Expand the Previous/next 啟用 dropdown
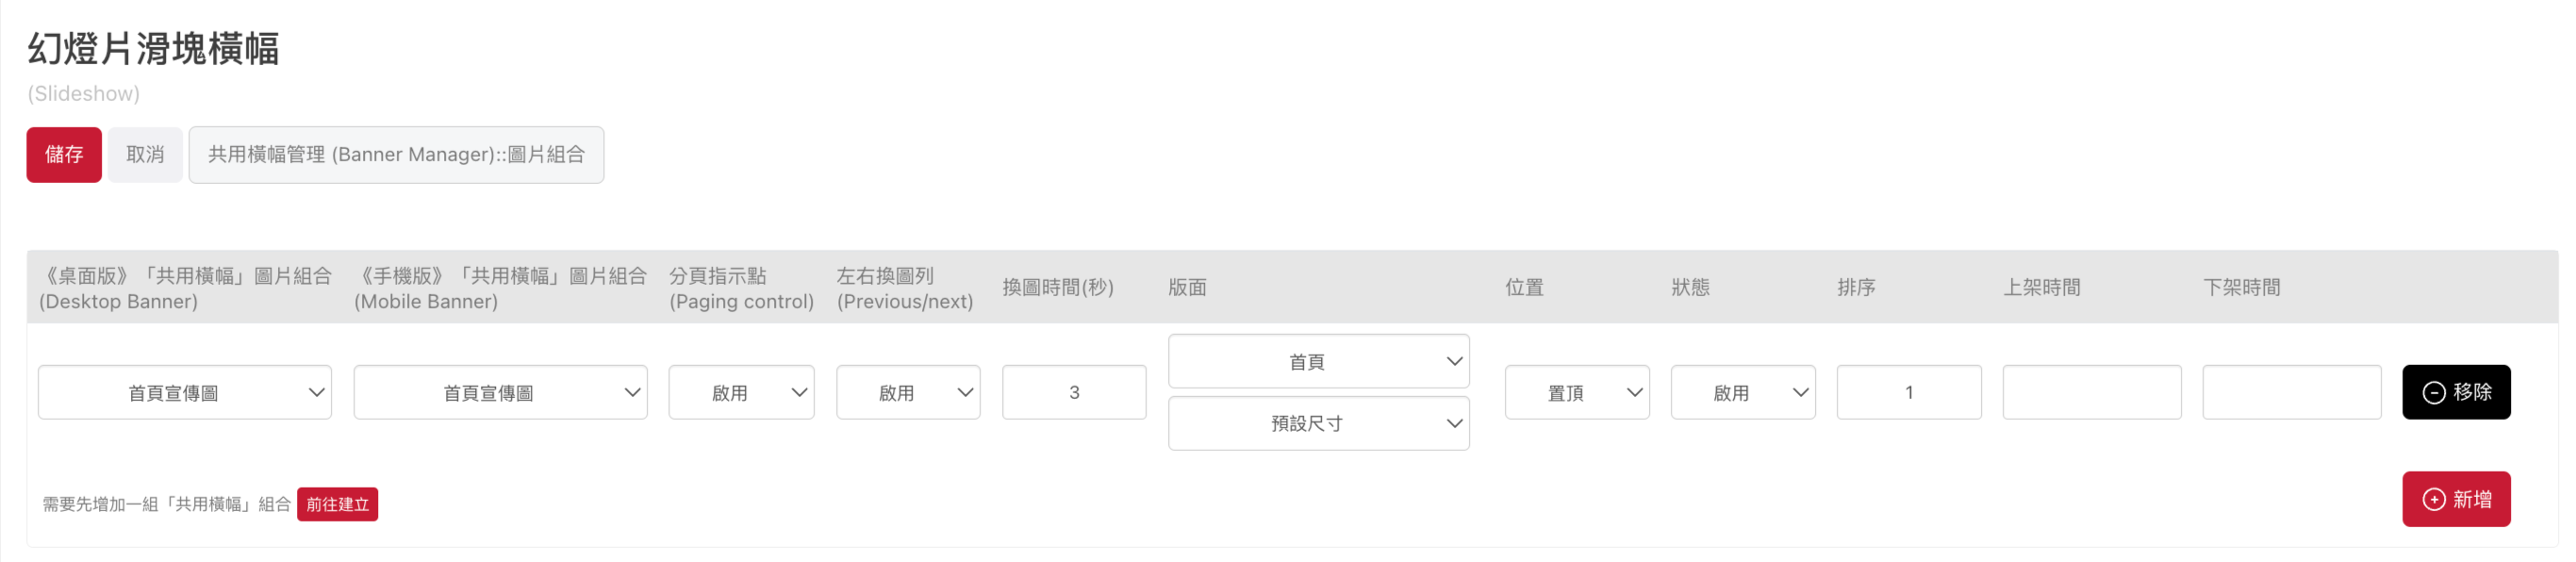 [x=908, y=392]
